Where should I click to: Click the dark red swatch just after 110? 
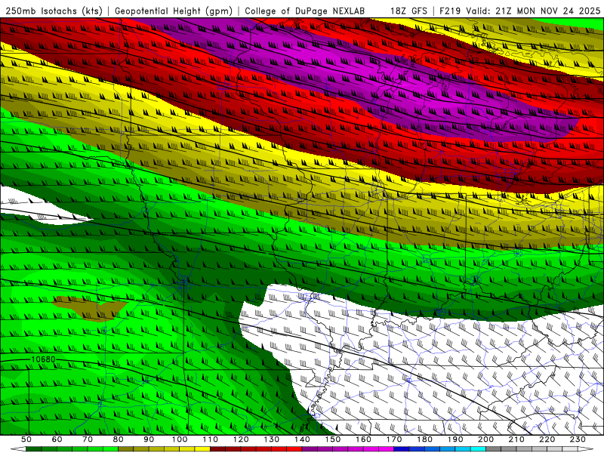click(x=217, y=449)
